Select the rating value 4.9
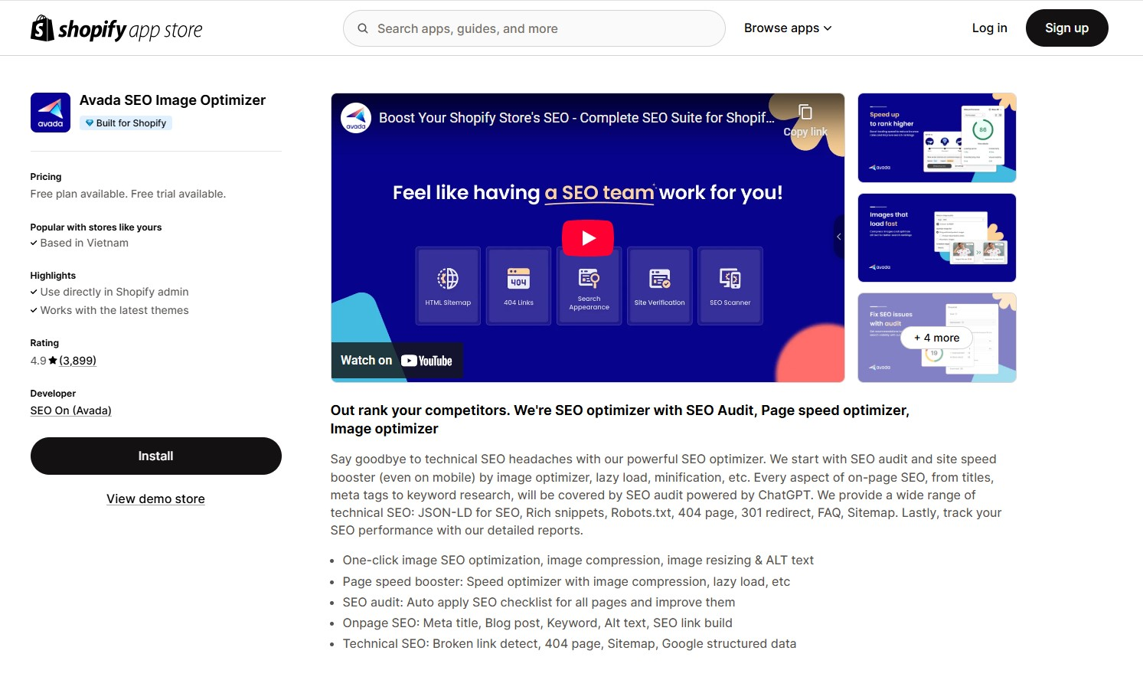The width and height of the screenshot is (1143, 680). pos(38,361)
